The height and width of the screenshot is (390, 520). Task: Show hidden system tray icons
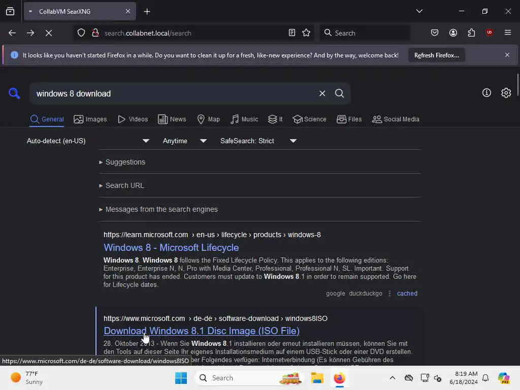[x=393, y=378]
